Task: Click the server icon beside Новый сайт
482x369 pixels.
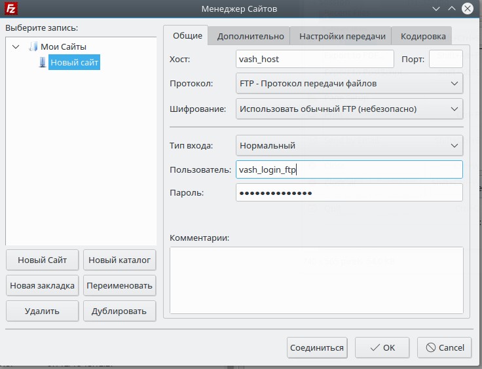Action: coord(43,62)
